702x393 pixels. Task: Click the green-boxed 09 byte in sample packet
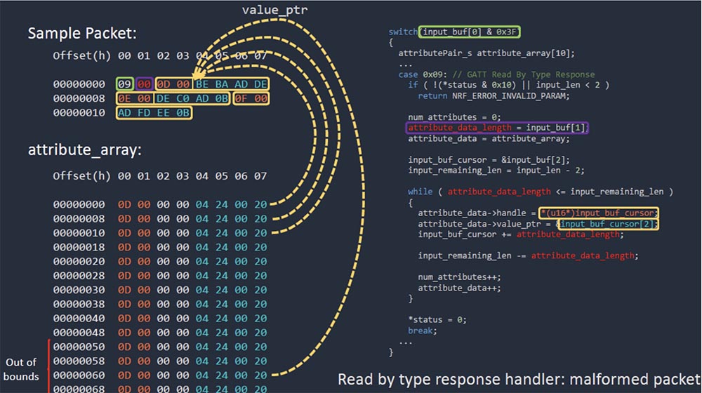click(x=124, y=84)
